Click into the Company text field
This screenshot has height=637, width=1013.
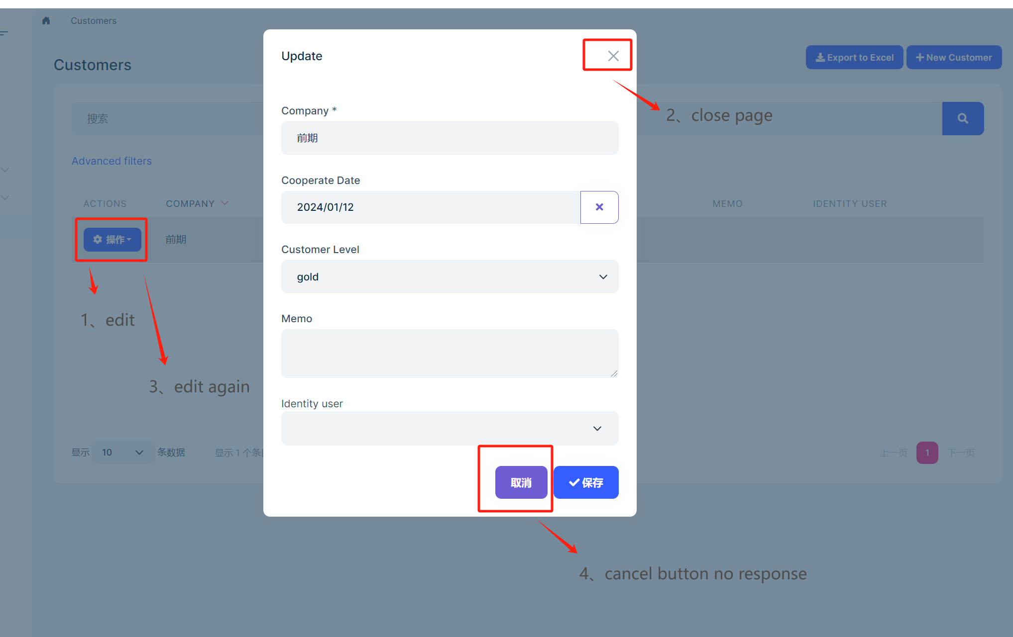click(450, 138)
